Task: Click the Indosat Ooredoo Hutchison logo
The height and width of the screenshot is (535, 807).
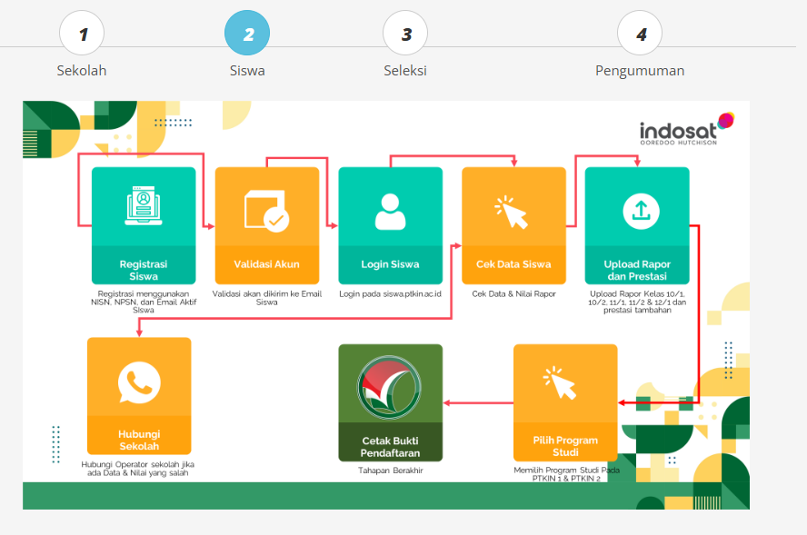Action: point(684,132)
